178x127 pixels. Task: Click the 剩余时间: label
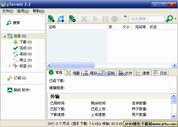[99, 103]
